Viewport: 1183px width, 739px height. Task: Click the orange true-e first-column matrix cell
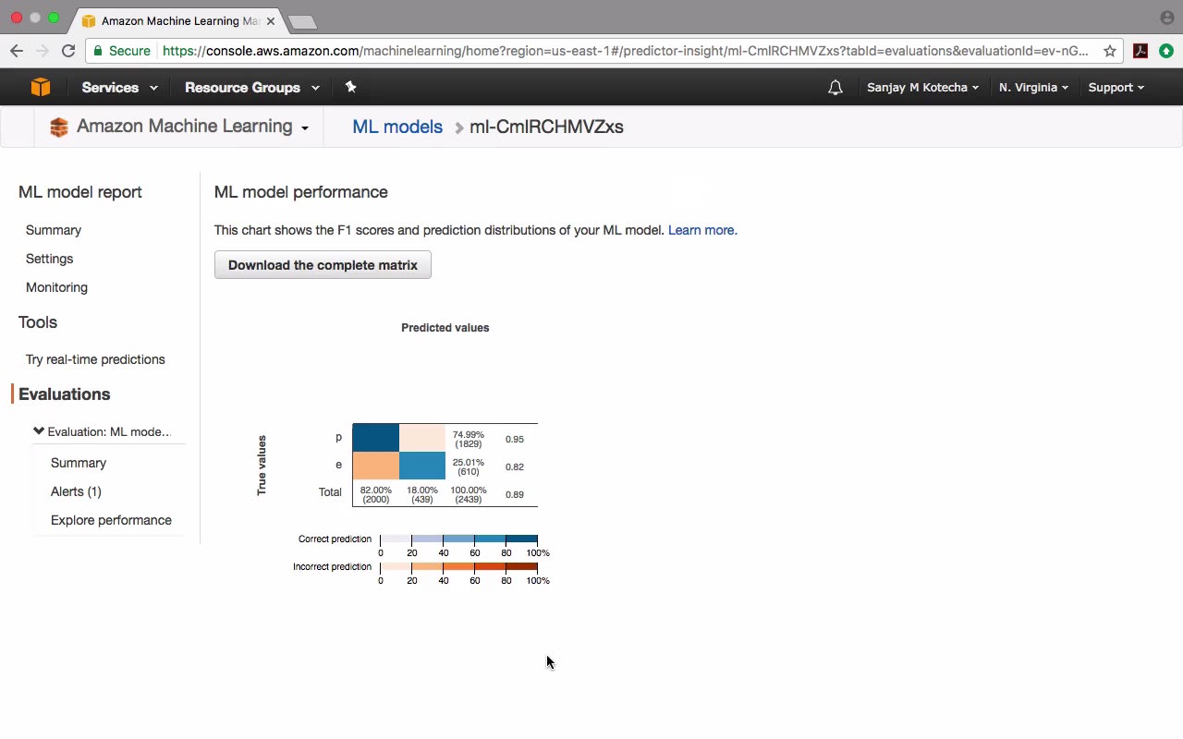(375, 466)
